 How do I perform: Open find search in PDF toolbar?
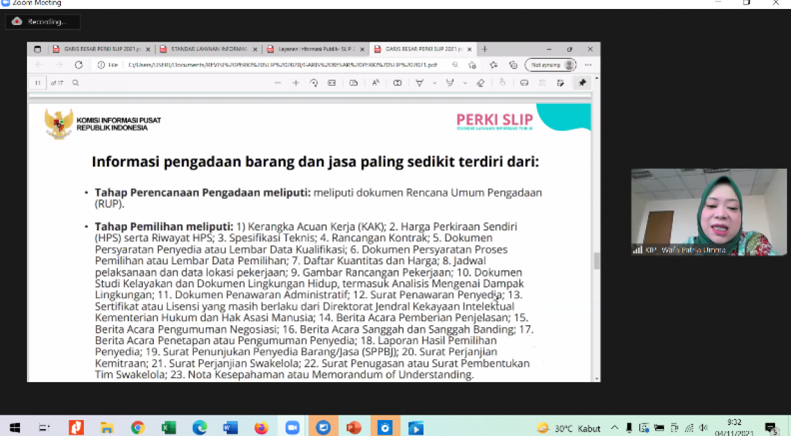click(76, 83)
